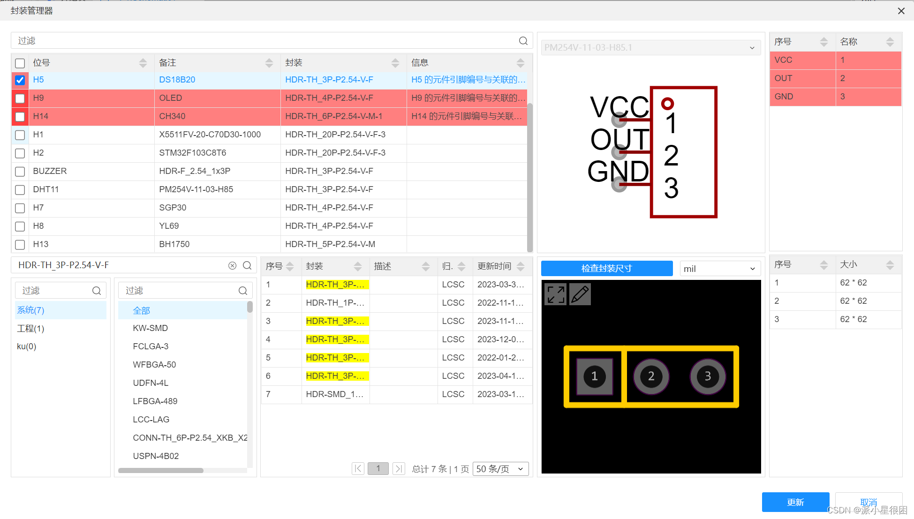Click the pencil edit icon in footprint preview

(580, 294)
